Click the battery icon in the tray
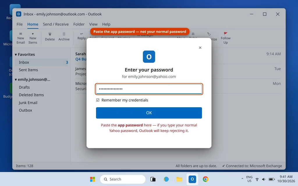Viewport: 298px width, 186px height. click(x=272, y=179)
